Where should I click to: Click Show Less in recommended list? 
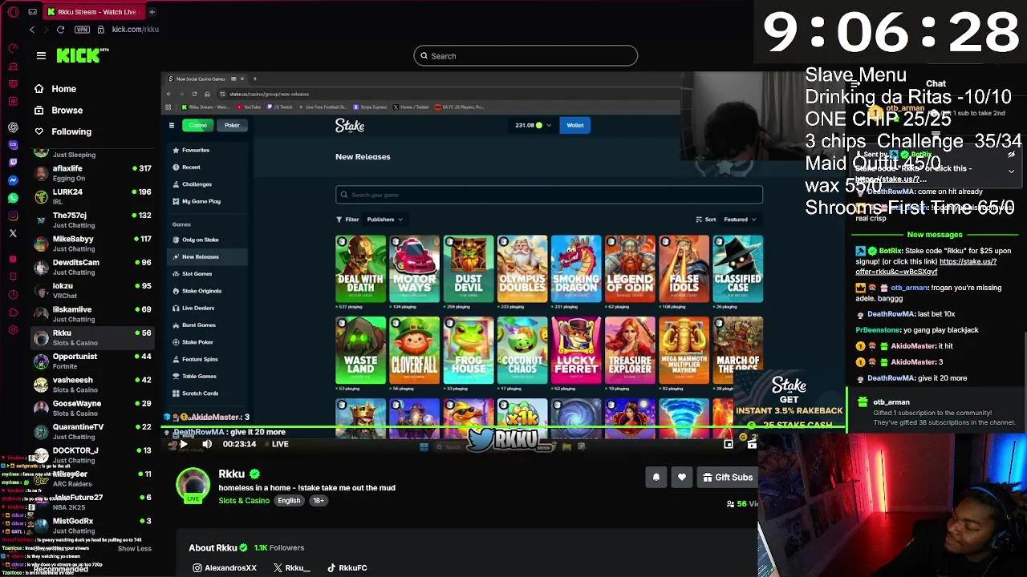click(134, 549)
